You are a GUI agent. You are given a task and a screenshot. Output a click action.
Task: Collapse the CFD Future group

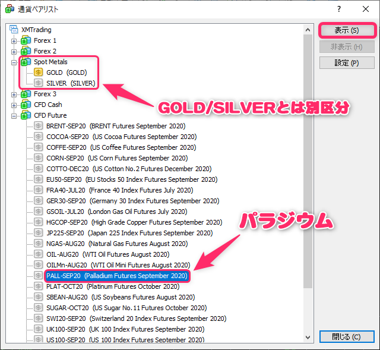[x=14, y=116]
